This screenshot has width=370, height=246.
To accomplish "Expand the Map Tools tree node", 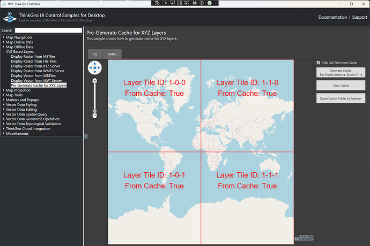I will 4,95.
